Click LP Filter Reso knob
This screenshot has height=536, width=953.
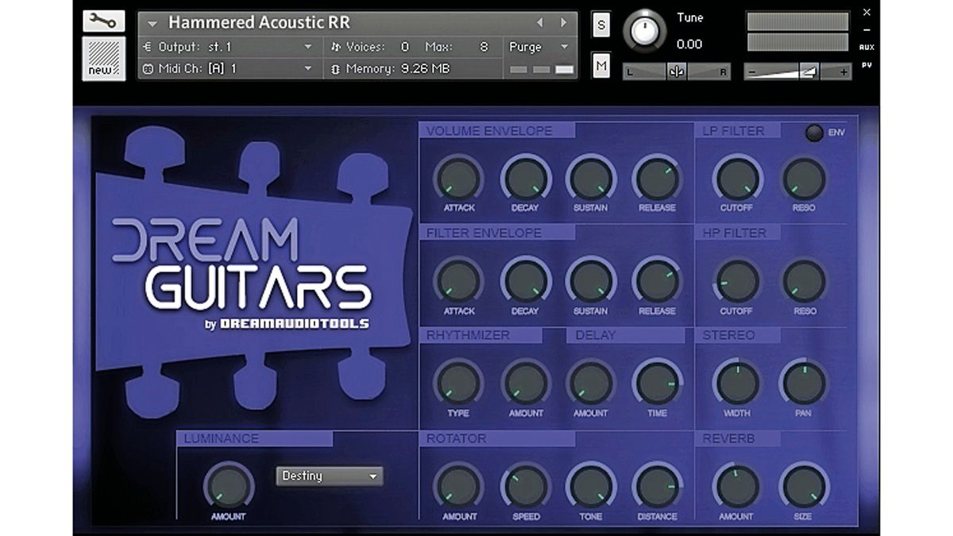click(x=804, y=178)
